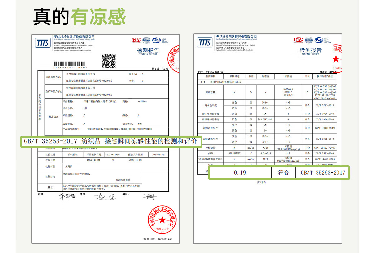
Task: Click the 真的有凉感 heading
Action: click(79, 16)
